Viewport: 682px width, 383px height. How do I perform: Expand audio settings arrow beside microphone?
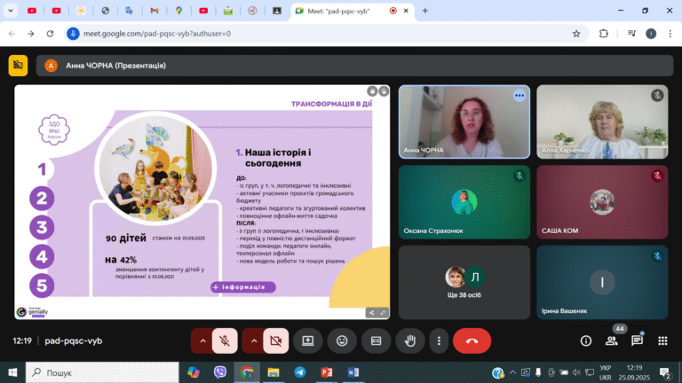(202, 340)
